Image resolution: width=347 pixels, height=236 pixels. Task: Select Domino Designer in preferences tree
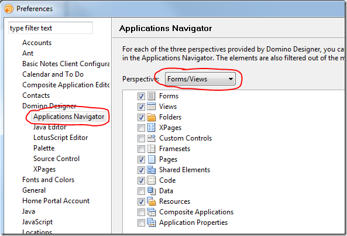coord(49,106)
